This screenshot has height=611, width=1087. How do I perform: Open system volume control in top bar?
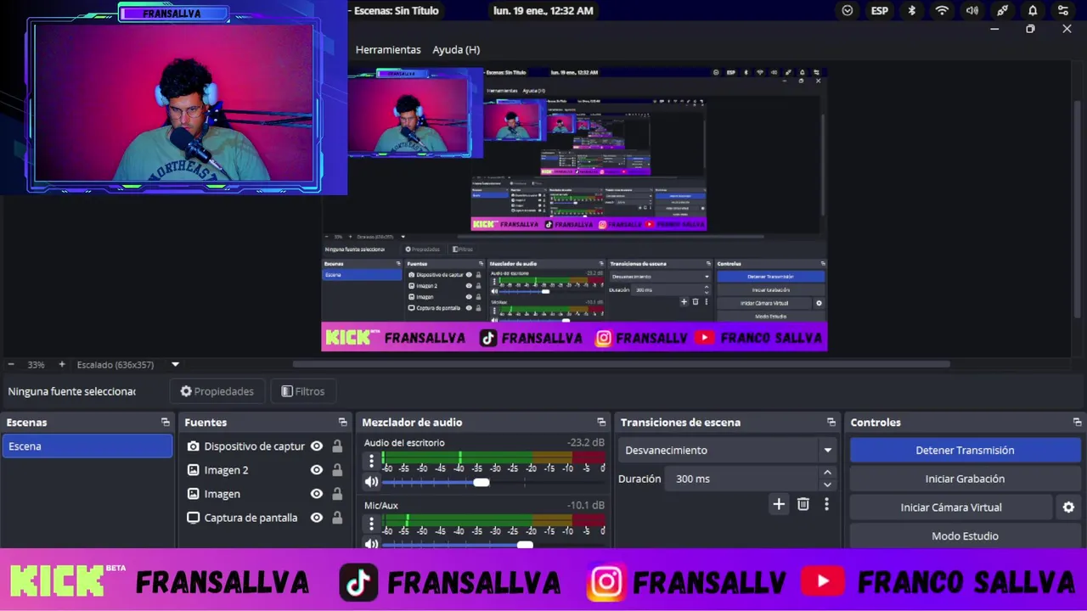[x=972, y=11]
